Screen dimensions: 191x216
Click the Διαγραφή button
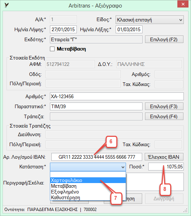tap(164, 199)
